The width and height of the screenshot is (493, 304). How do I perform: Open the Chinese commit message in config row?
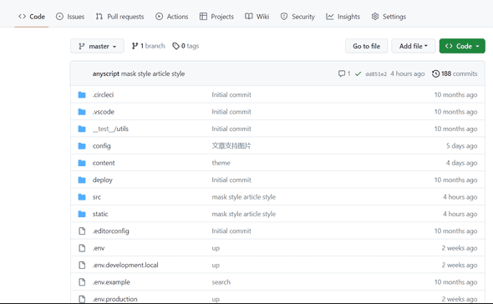231,146
